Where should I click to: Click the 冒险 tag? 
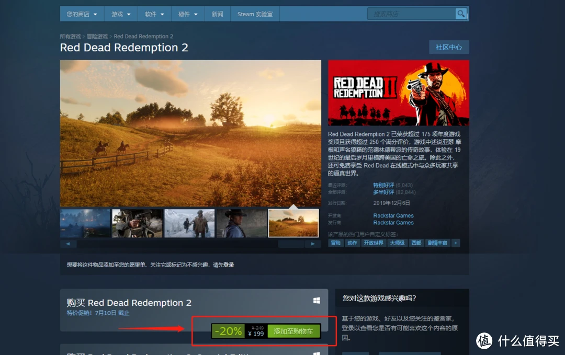tap(336, 243)
